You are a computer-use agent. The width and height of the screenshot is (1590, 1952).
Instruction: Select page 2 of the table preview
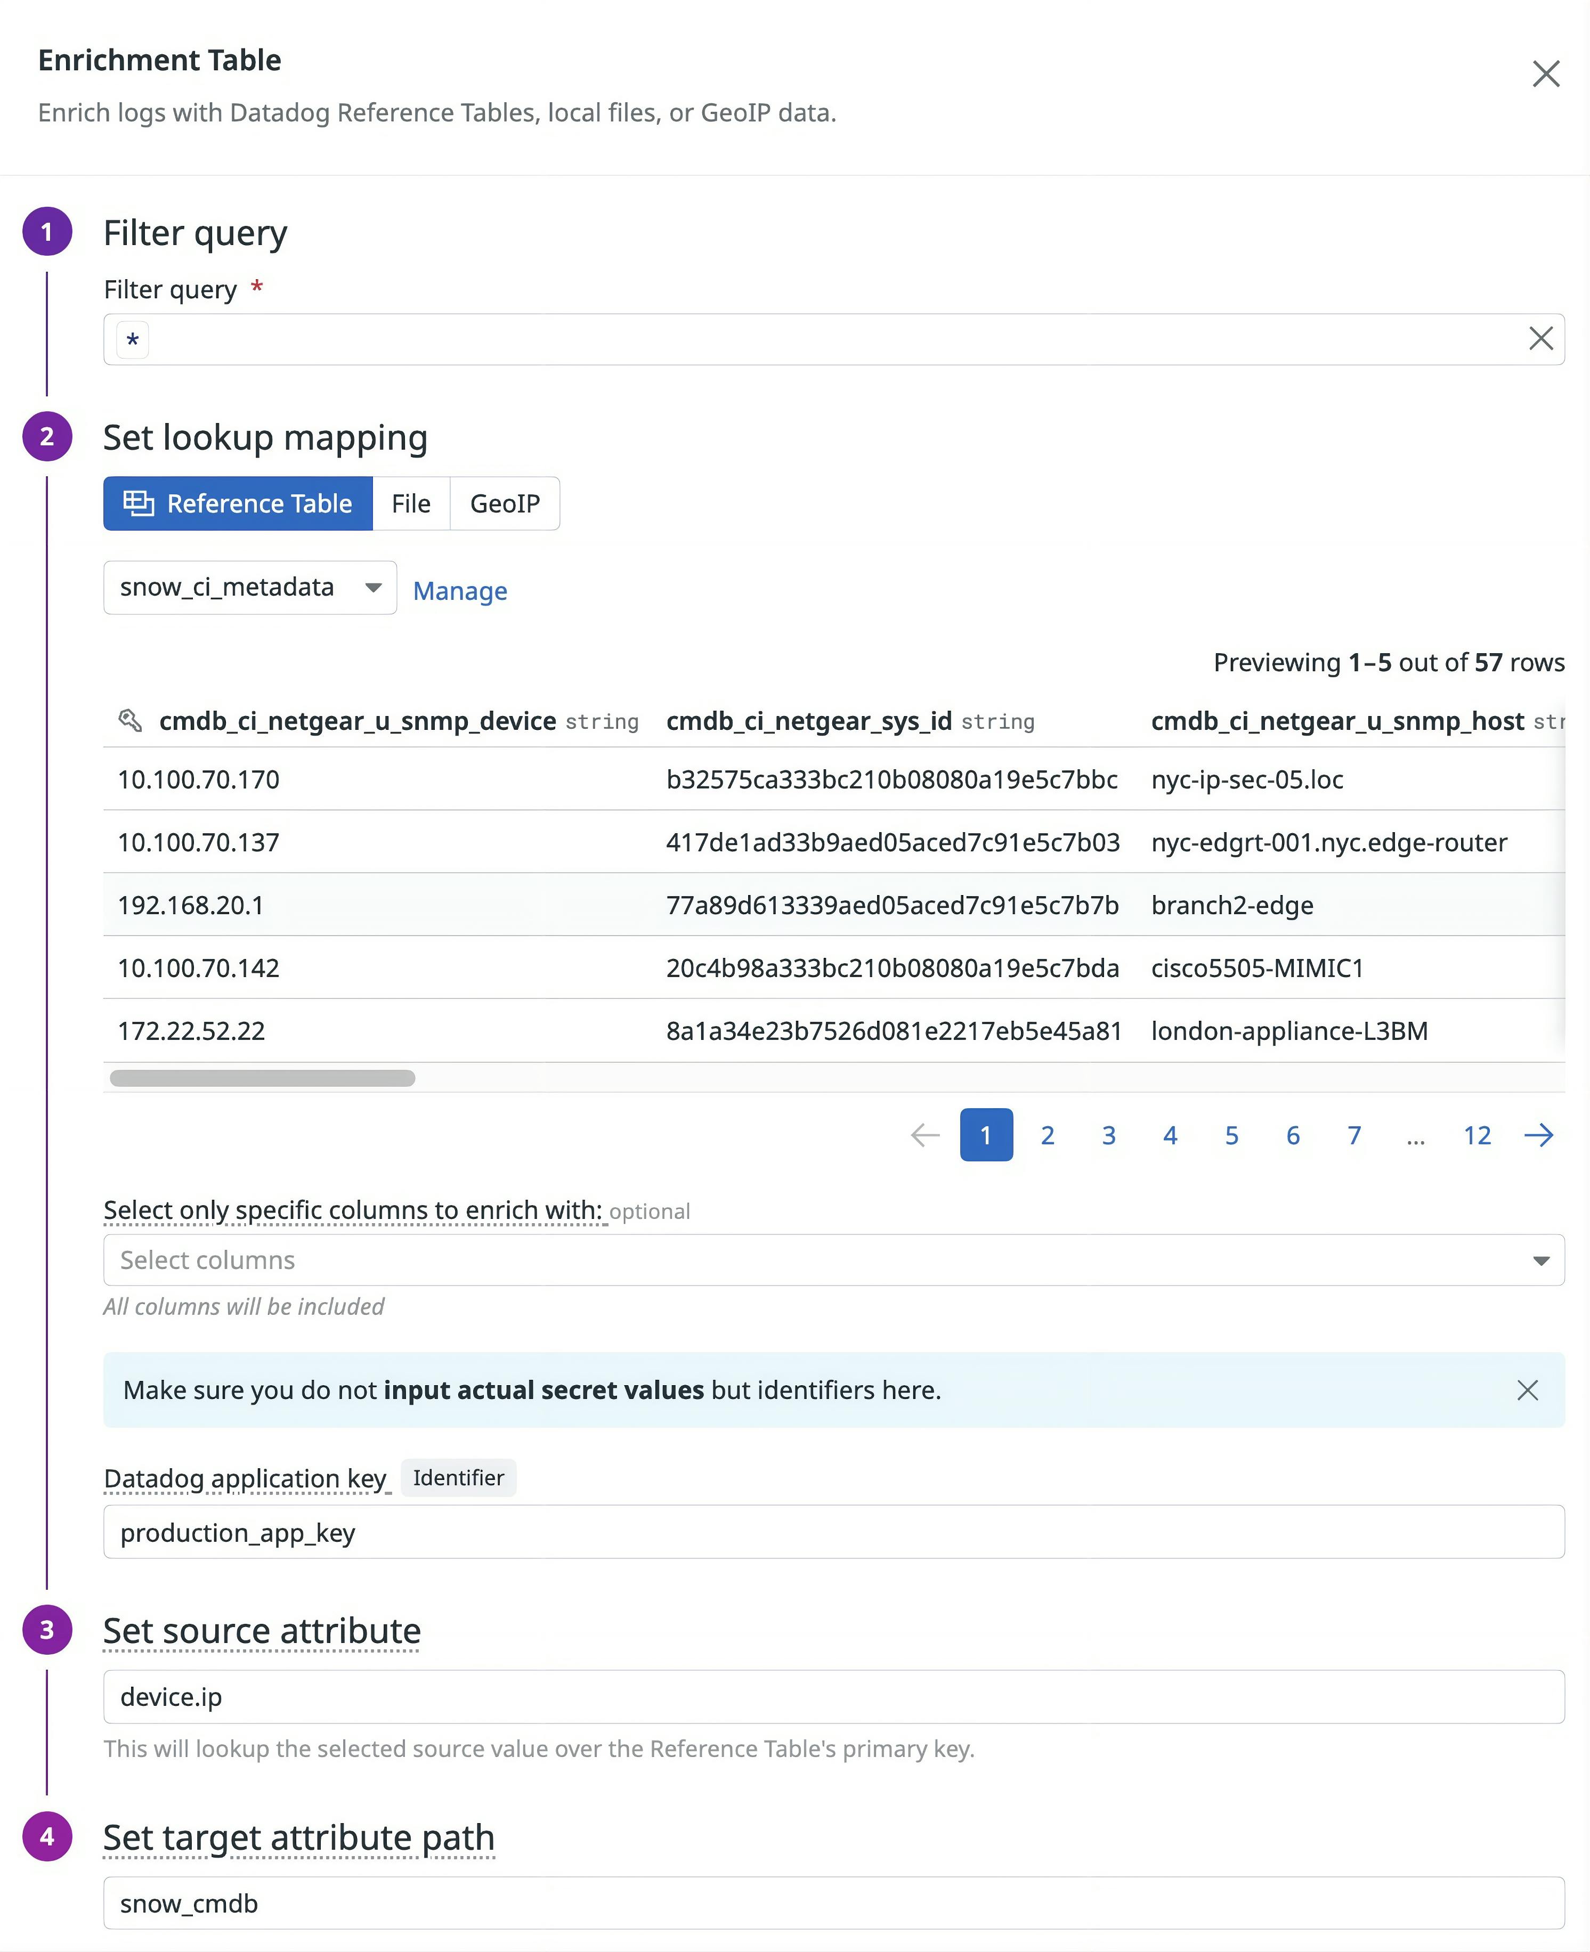(x=1047, y=1135)
